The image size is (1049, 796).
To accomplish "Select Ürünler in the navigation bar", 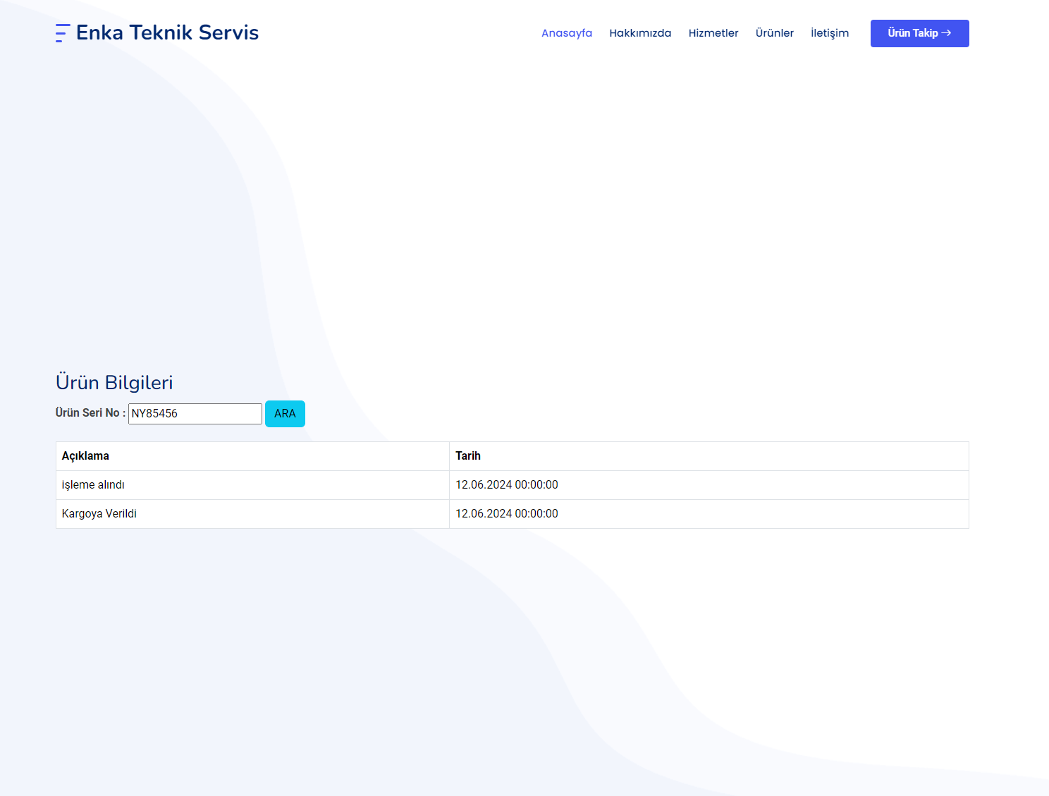I will pyautogui.click(x=774, y=33).
